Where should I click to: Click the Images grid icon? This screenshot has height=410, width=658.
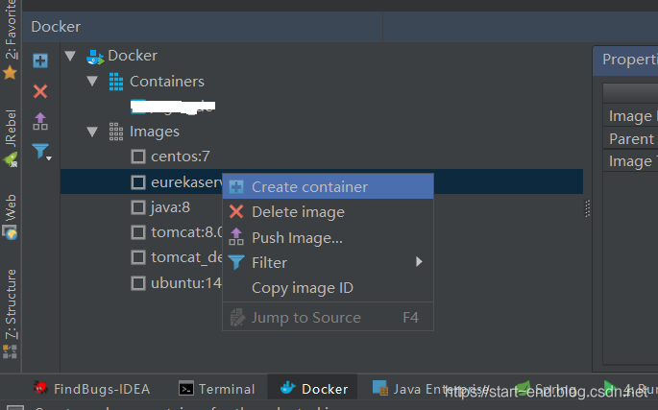[116, 132]
